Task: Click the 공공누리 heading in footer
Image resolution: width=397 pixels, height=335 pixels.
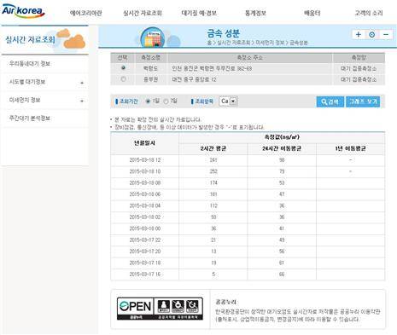Action: tap(226, 302)
